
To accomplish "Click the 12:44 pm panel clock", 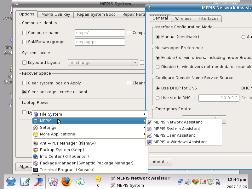I will pyautogui.click(x=237, y=180).
